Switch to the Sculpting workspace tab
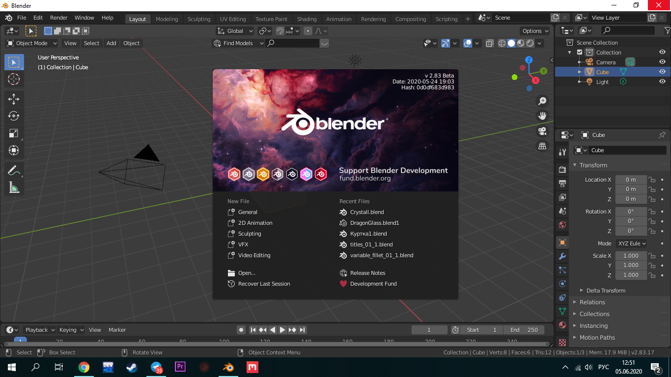This screenshot has width=671, height=377. pos(199,19)
